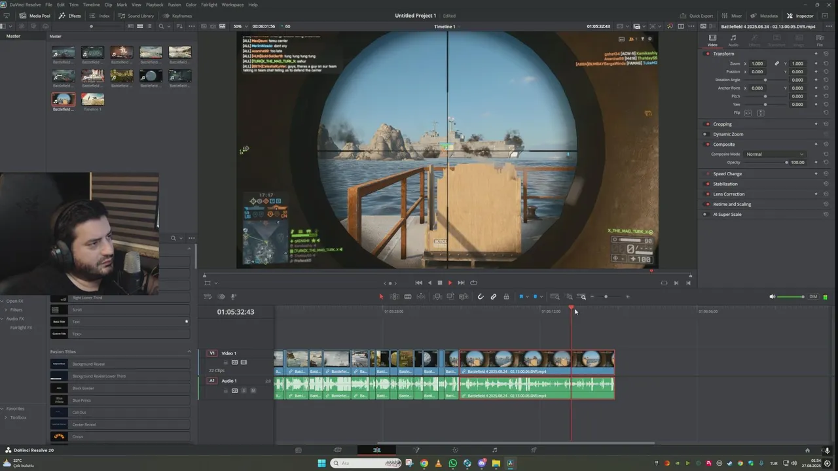Open the Color page icon

tap(455, 450)
